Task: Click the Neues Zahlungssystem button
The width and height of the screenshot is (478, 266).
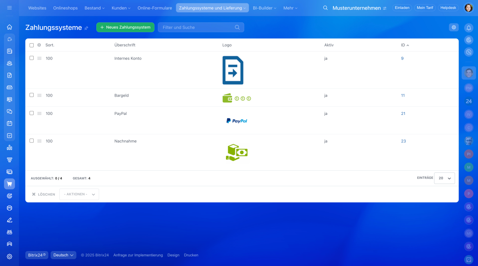Action: coord(125,27)
